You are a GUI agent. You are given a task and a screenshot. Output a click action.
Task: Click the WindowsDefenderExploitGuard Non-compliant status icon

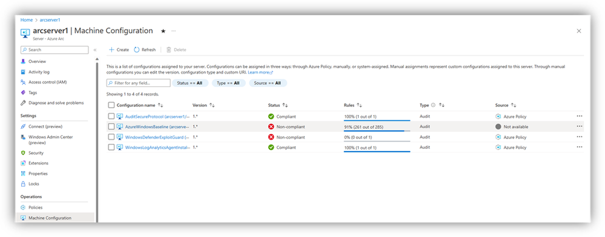coord(271,137)
